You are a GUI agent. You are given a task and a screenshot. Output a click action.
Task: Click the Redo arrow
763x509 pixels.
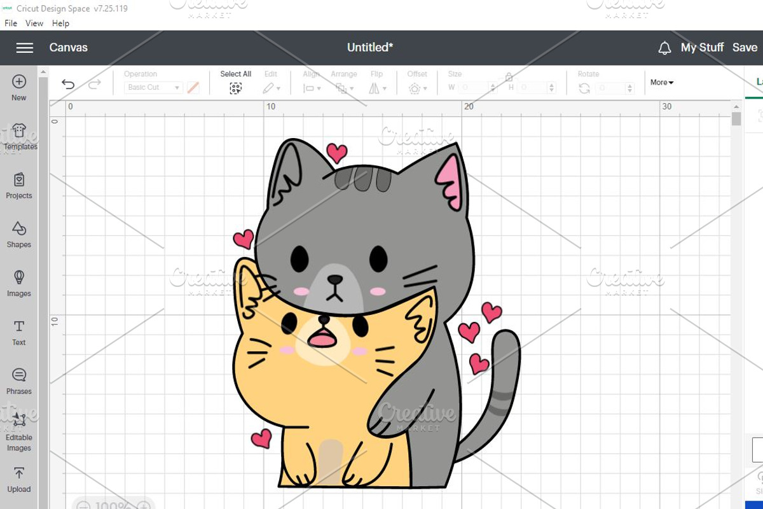tap(95, 84)
